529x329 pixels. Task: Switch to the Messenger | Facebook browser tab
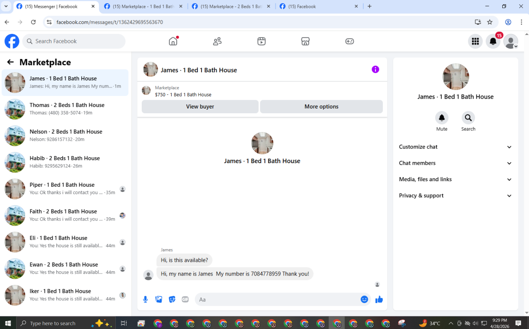55,6
